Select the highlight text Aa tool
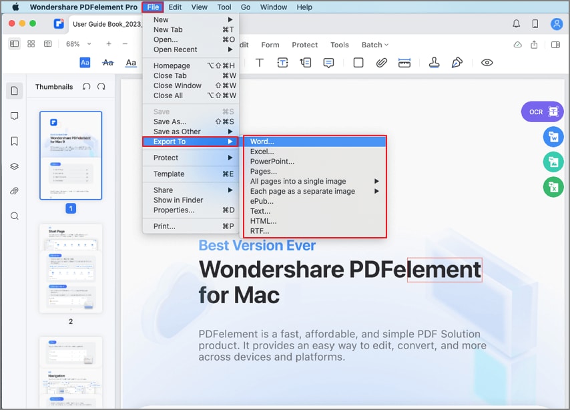This screenshot has height=410, width=570. (85, 63)
